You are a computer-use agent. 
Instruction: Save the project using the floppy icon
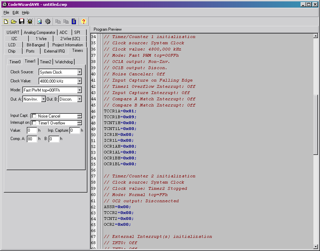tap(22, 21)
